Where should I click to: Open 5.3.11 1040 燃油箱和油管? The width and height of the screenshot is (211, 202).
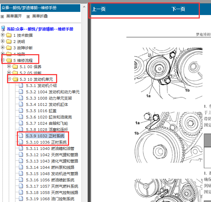pyautogui.click(x=50, y=149)
